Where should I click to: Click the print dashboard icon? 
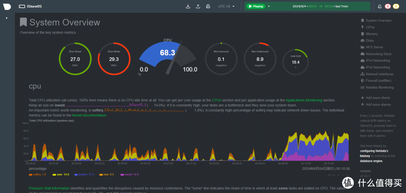208,6
